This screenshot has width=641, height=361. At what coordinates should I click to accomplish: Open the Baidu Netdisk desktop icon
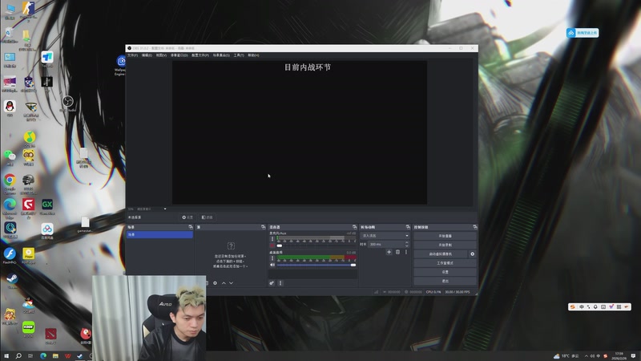point(47,231)
